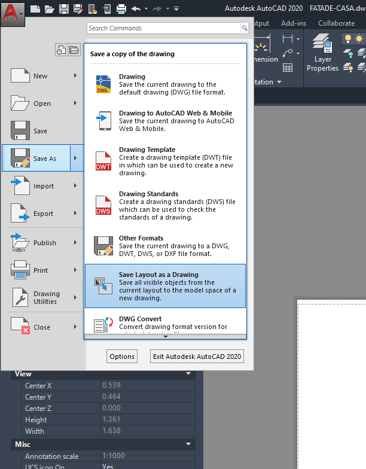
Task: Select Drawing Utilities in application menu
Action: (43, 298)
